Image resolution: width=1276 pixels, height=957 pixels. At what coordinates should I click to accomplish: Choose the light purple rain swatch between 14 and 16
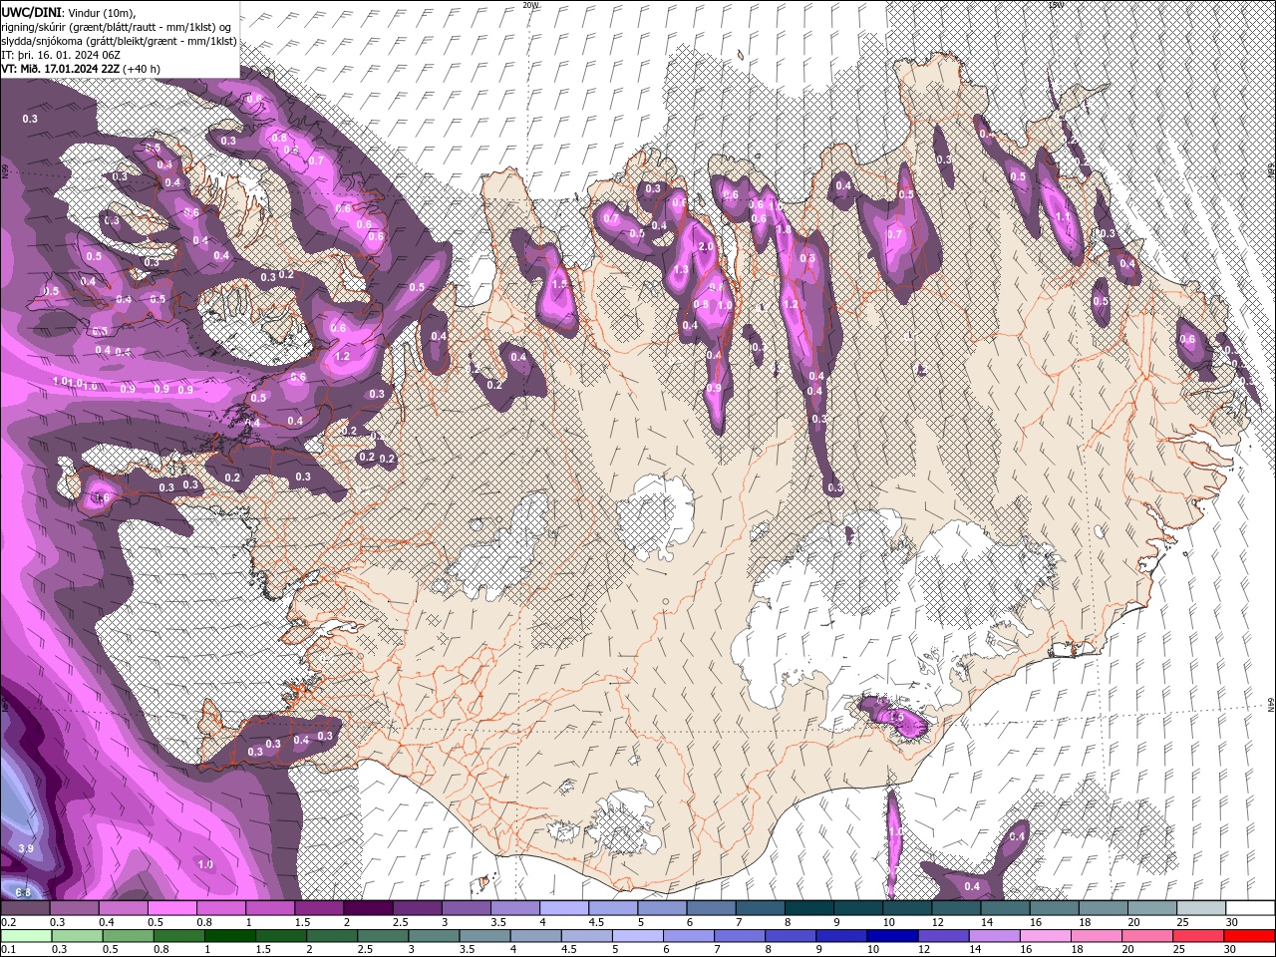[994, 936]
